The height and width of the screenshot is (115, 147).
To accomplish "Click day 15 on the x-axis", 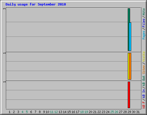I will coord(69,112).
